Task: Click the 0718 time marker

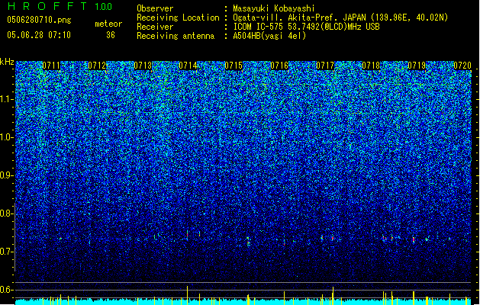Action: pyautogui.click(x=371, y=66)
